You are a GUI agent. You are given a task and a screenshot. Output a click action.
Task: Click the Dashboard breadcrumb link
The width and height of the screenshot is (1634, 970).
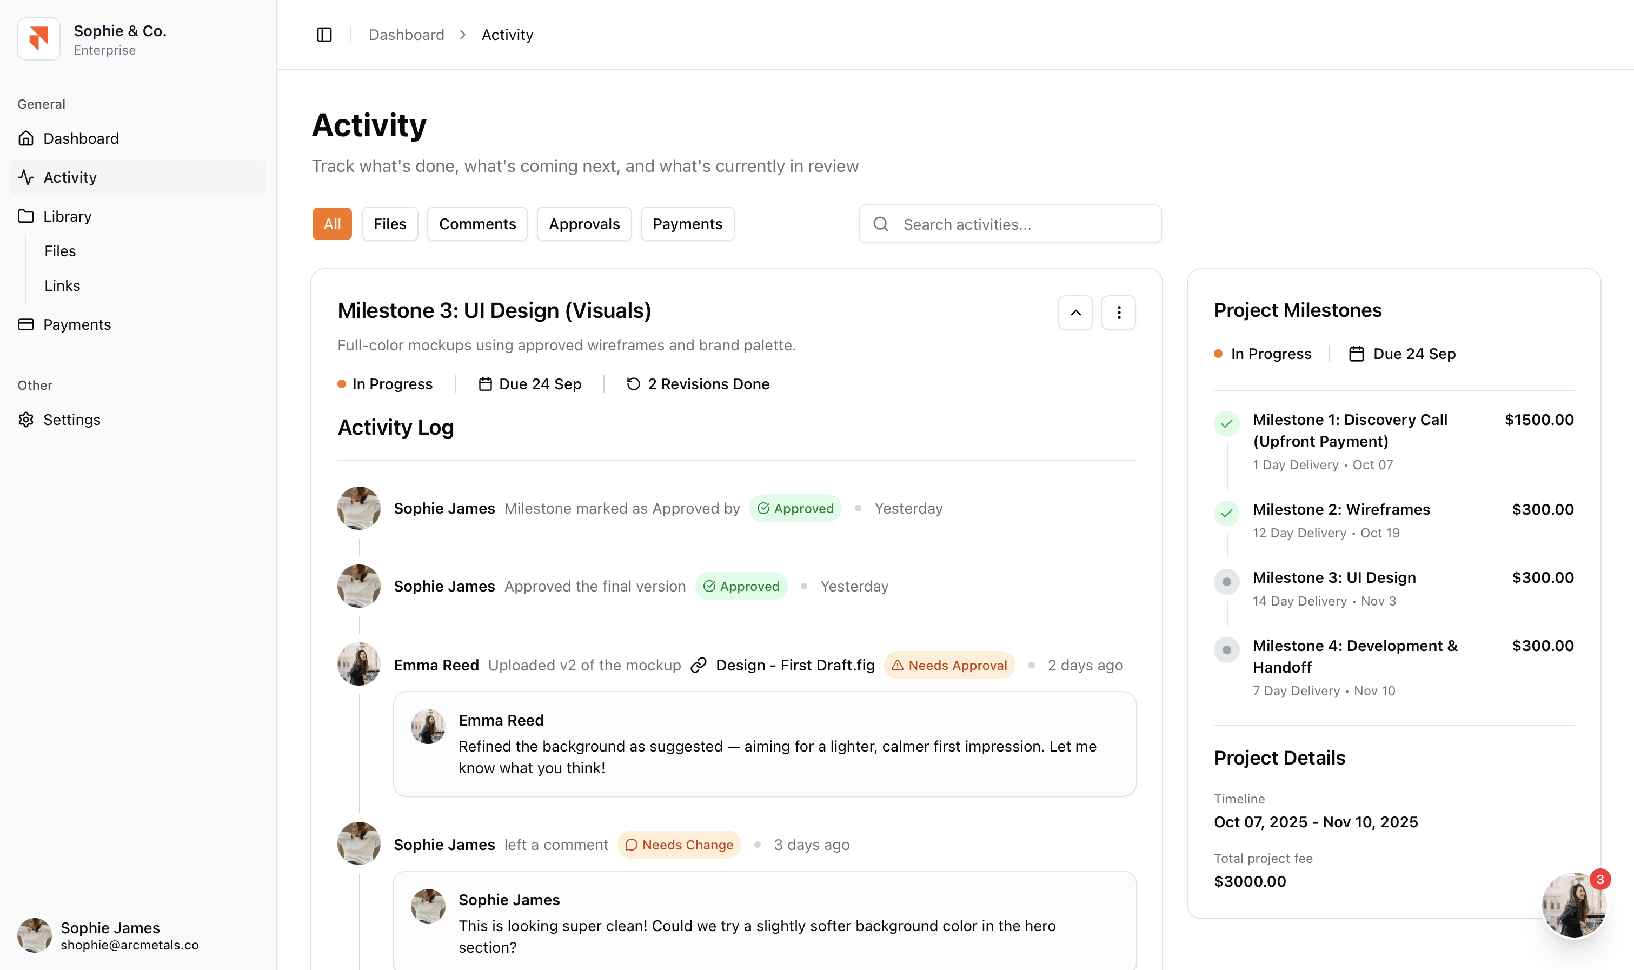406,35
